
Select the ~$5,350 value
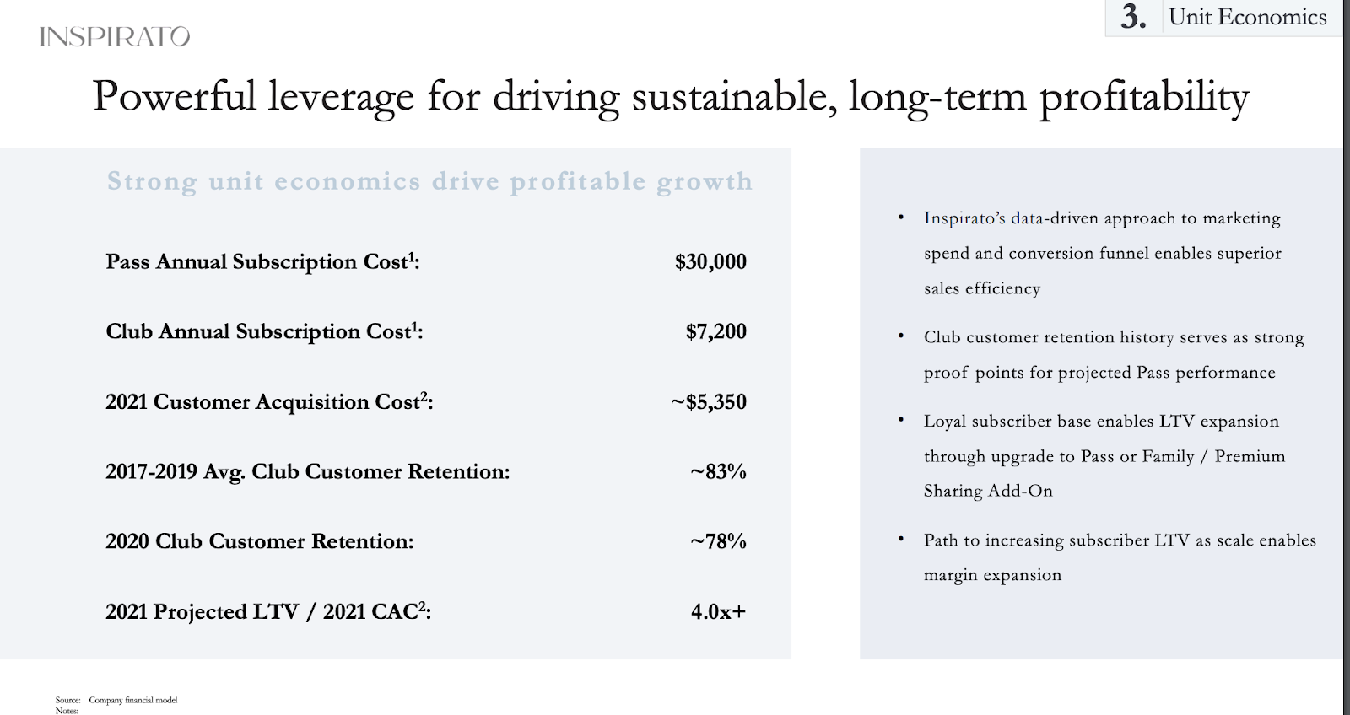pyautogui.click(x=709, y=401)
